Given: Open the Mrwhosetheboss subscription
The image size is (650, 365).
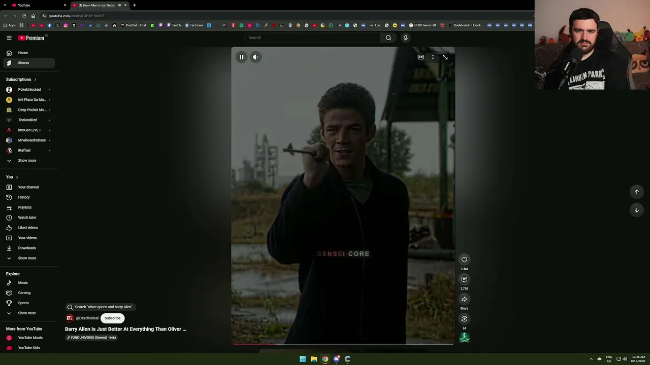Looking at the screenshot, I should click(29, 140).
